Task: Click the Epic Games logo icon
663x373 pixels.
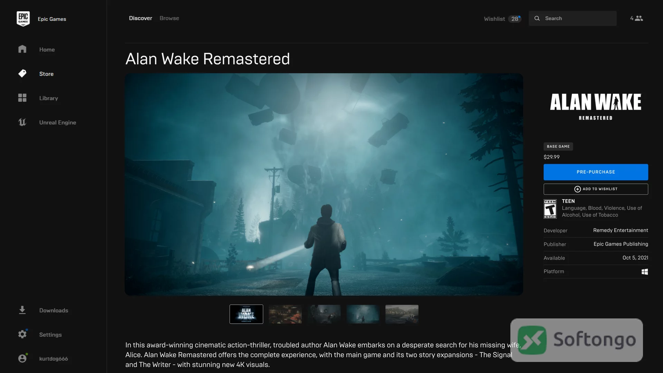Action: pos(23,19)
